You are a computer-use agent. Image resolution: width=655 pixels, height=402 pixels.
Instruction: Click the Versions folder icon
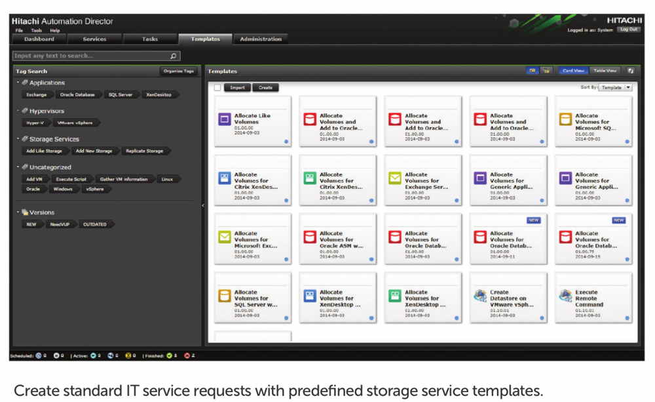pos(25,212)
